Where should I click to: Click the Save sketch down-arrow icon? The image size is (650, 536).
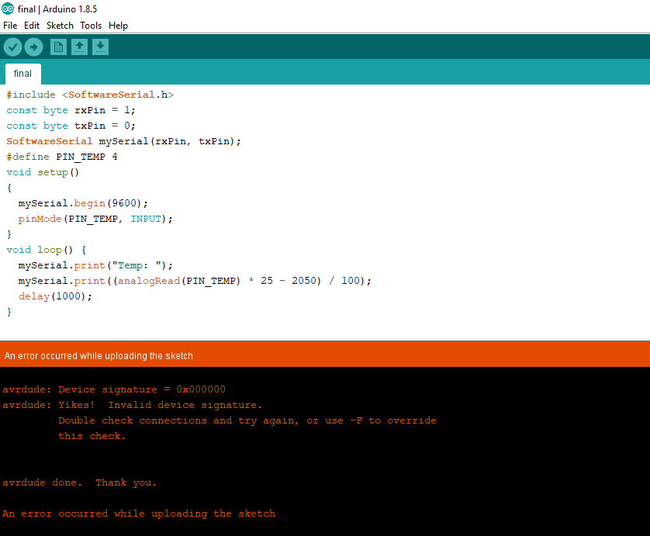pos(100,47)
